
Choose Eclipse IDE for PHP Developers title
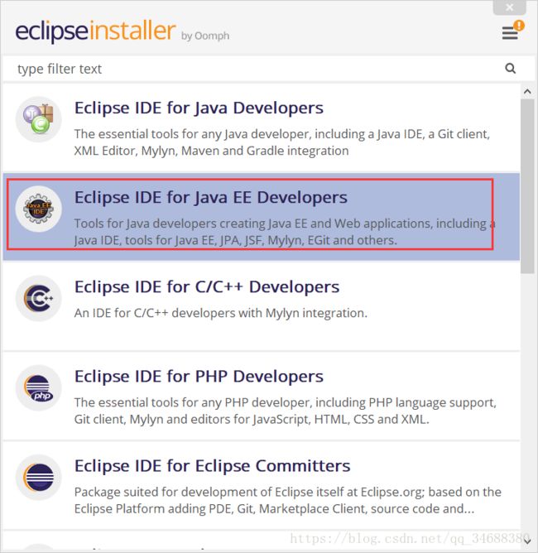point(199,377)
